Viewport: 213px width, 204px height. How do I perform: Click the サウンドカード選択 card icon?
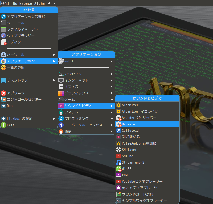point(118,194)
